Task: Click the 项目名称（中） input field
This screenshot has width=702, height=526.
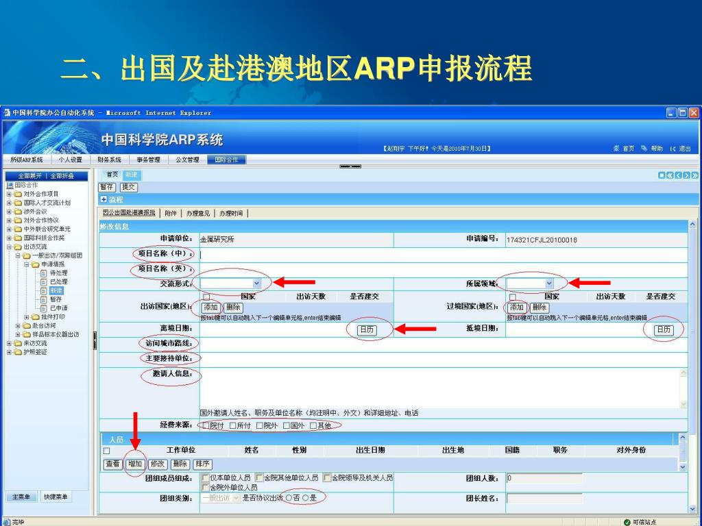Action: tap(444, 255)
